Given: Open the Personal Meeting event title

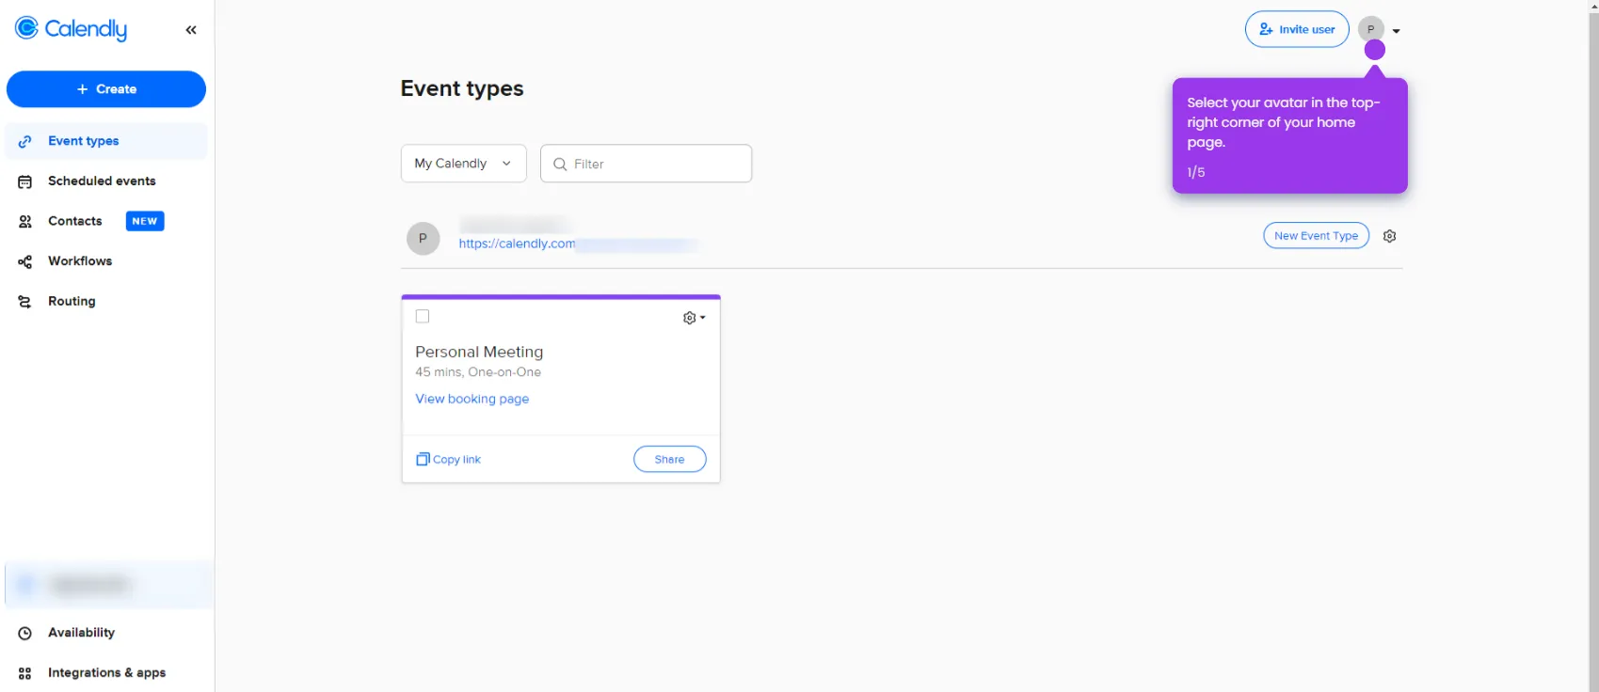Looking at the screenshot, I should click(x=479, y=352).
